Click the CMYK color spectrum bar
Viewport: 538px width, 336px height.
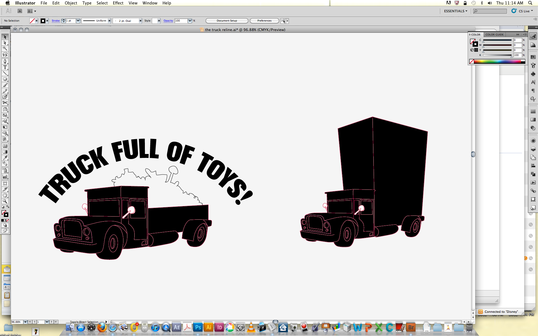coord(497,62)
